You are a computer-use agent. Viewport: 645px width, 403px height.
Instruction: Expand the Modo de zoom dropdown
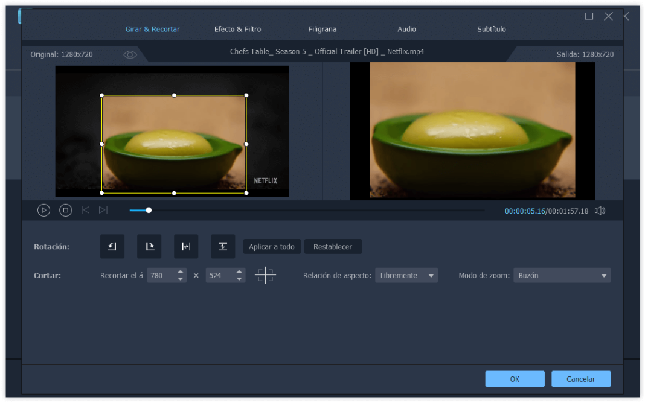(x=562, y=275)
